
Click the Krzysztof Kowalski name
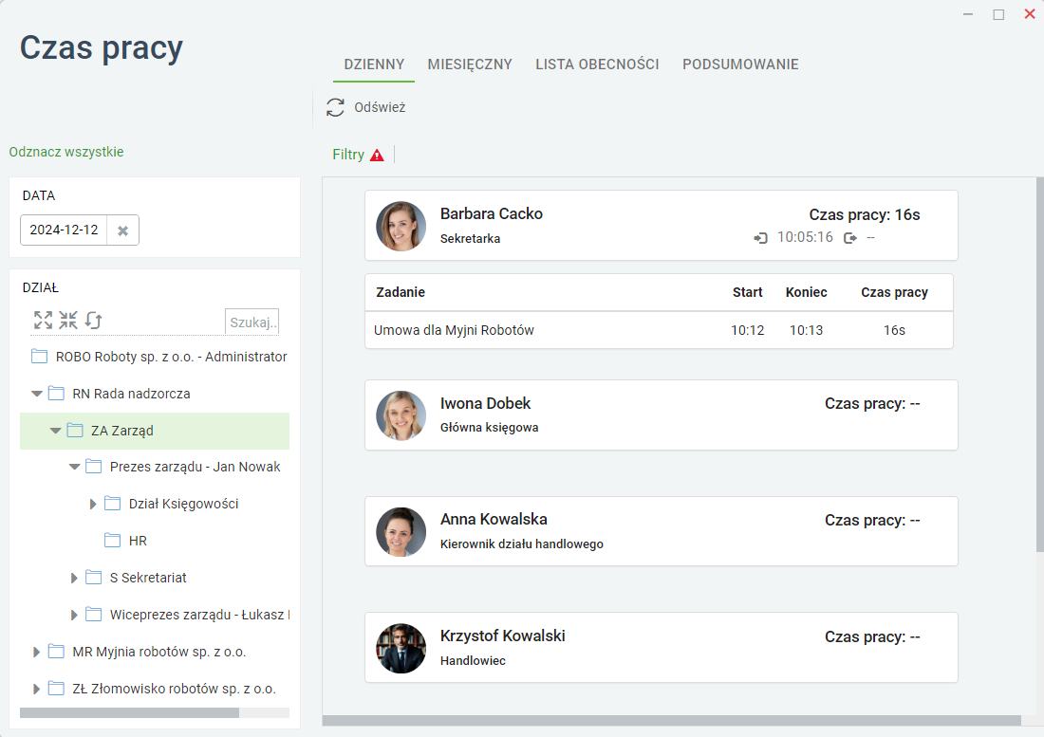coord(503,636)
